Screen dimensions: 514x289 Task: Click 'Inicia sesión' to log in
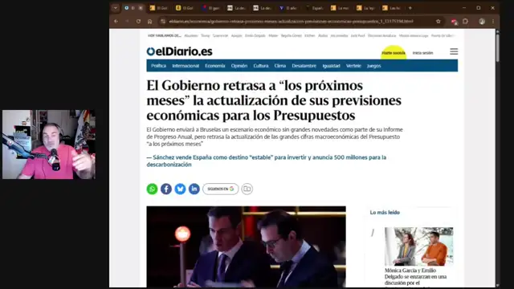pyautogui.click(x=422, y=53)
